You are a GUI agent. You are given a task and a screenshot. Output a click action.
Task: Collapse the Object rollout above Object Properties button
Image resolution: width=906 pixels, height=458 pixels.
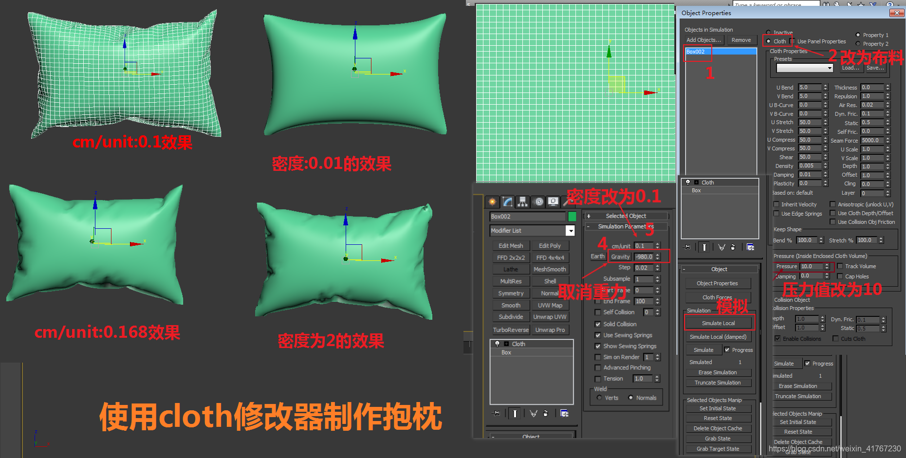[719, 269]
